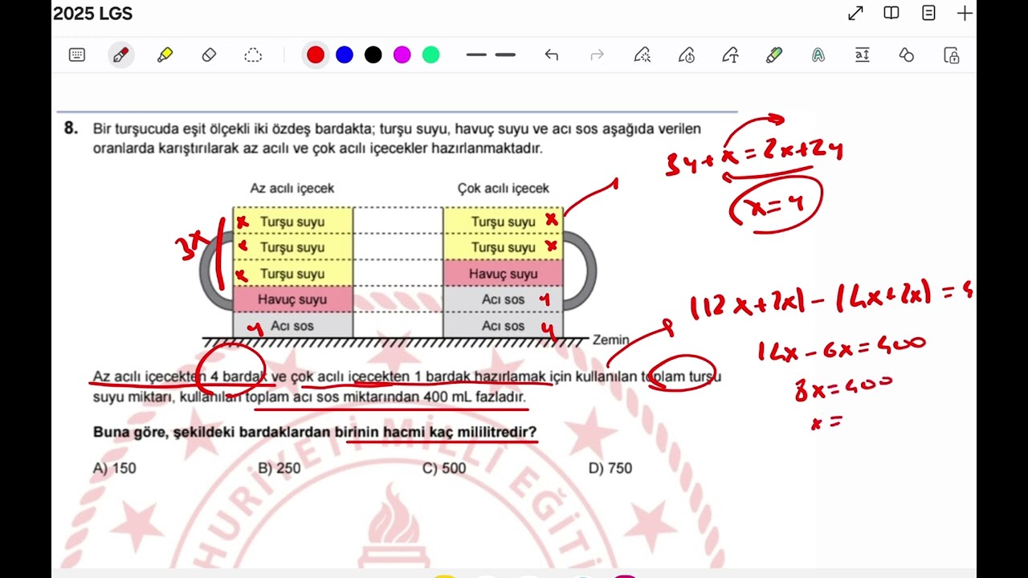Open the keyboard input tool
Image resolution: width=1028 pixels, height=578 pixels.
coord(77,55)
